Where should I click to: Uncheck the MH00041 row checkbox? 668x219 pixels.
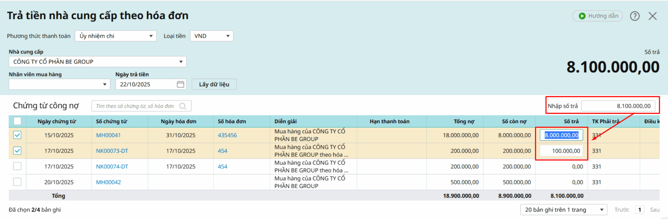(17, 135)
